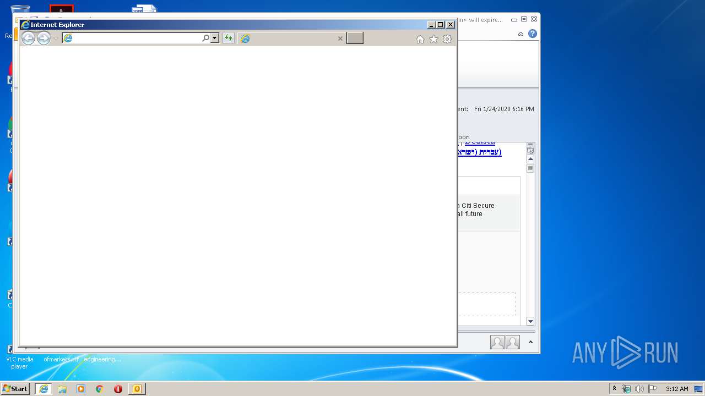Go to the Home page icon
This screenshot has width=705, height=396.
click(x=420, y=39)
